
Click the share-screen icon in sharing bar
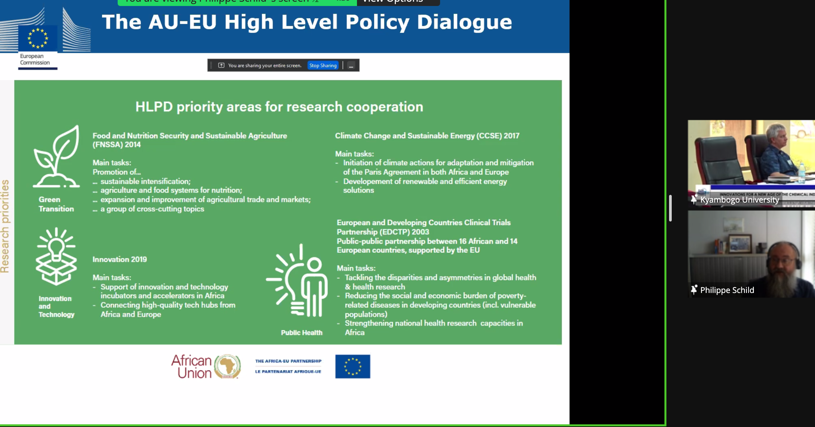(x=221, y=66)
